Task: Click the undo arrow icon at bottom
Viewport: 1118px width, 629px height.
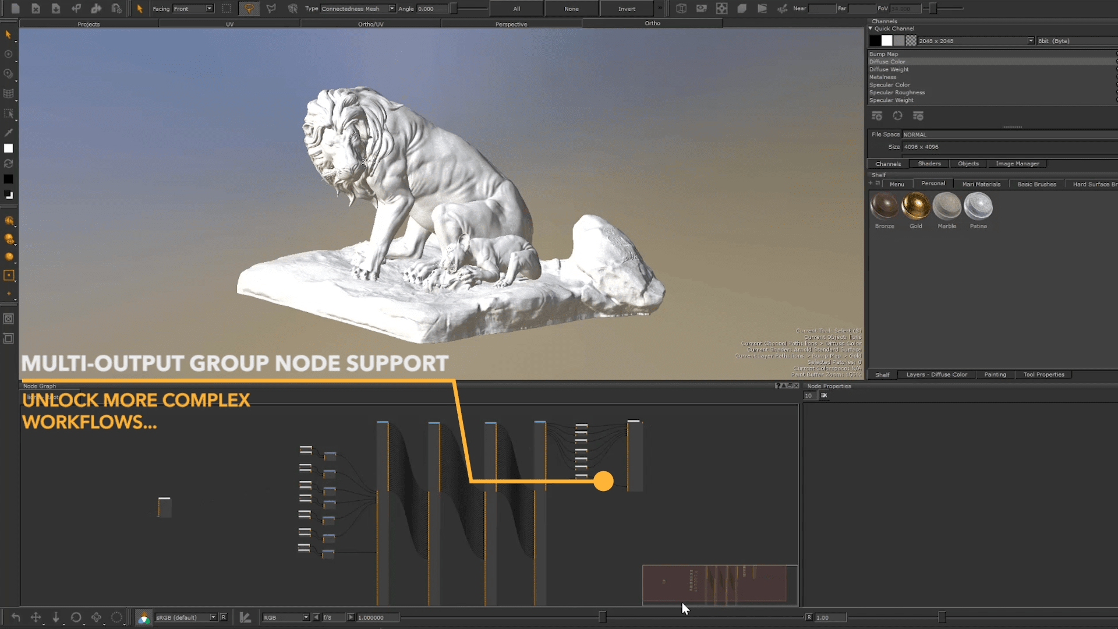Action: [x=16, y=617]
